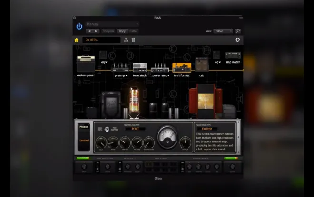Image resolution: width=314 pixels, height=197 pixels.
Task: Go to next plugin preset arrow
Action: 96,31
